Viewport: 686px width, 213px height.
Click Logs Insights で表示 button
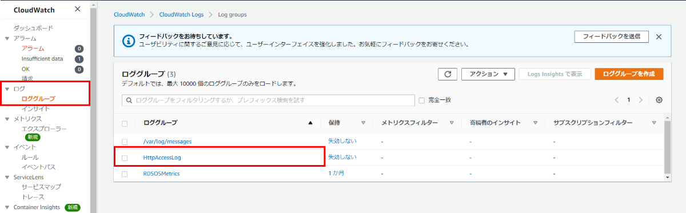[555, 74]
